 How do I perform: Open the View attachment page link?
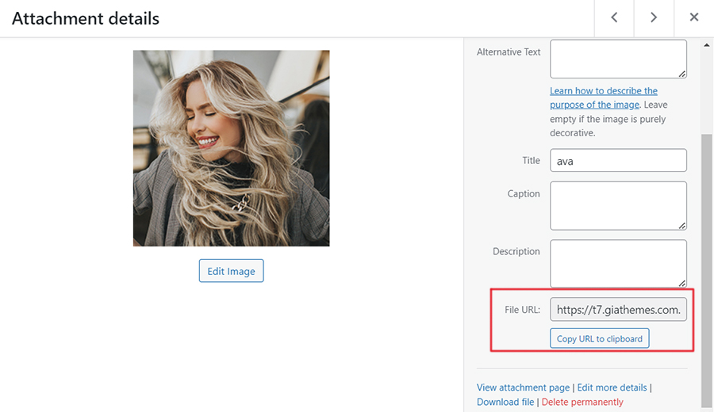(x=523, y=387)
